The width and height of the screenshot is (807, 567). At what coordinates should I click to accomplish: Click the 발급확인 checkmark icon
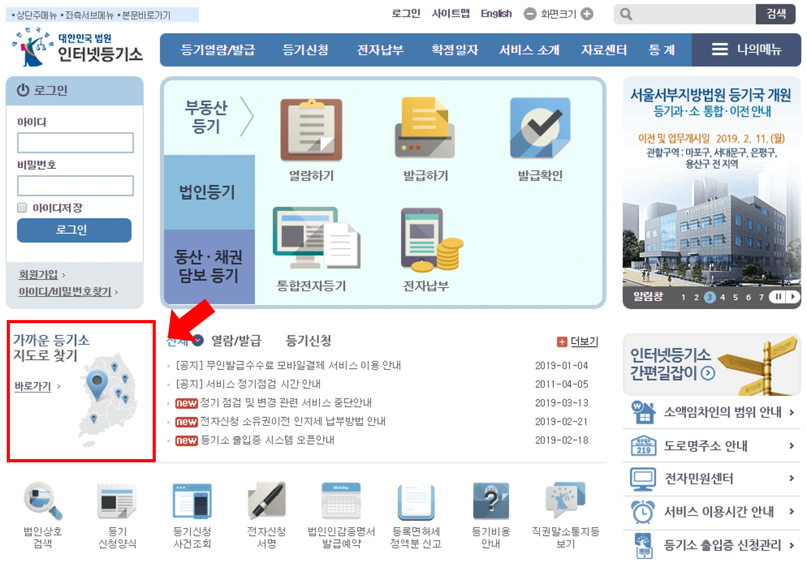(539, 129)
